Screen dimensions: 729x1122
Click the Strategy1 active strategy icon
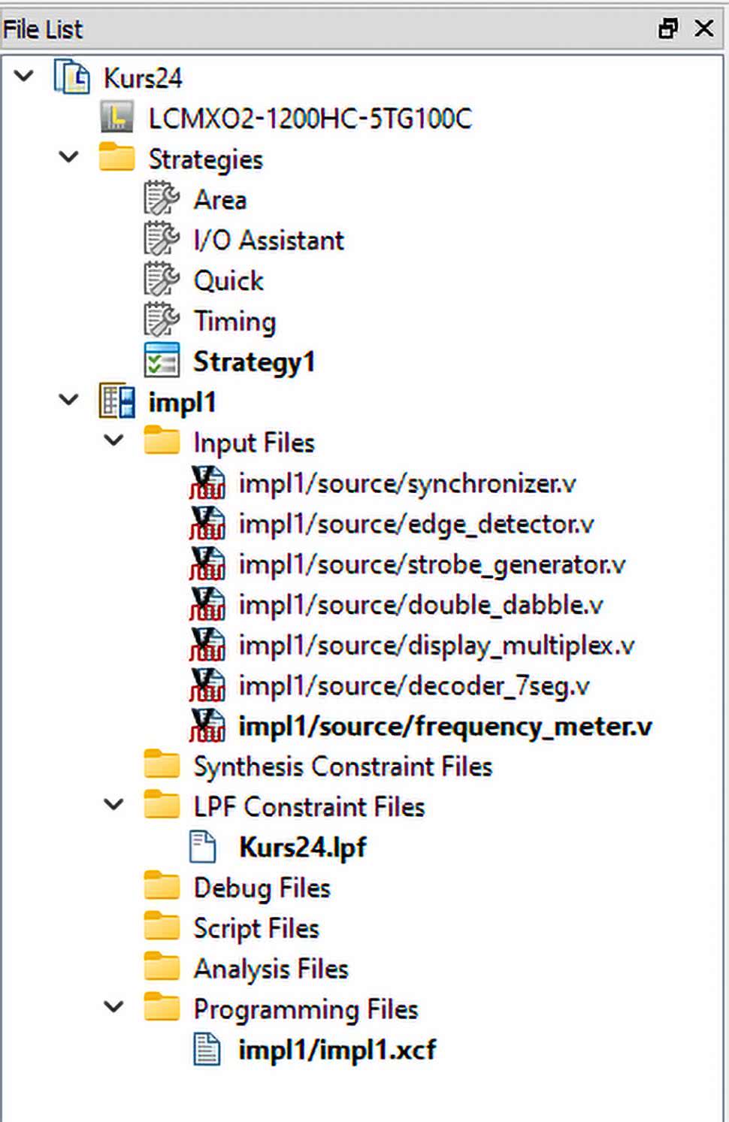click(162, 361)
